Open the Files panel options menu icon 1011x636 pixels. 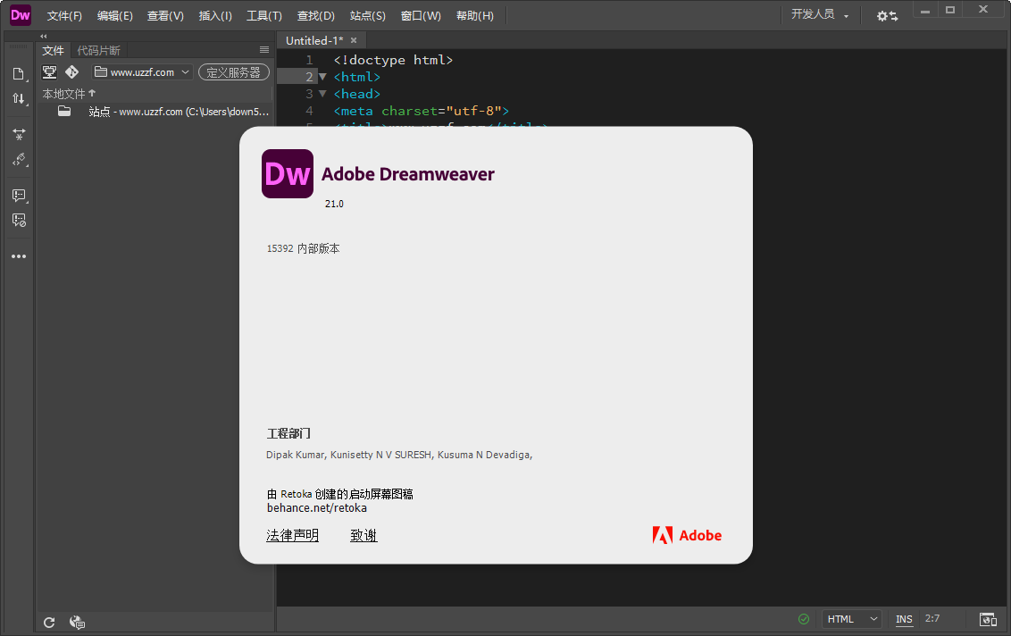[x=264, y=50]
